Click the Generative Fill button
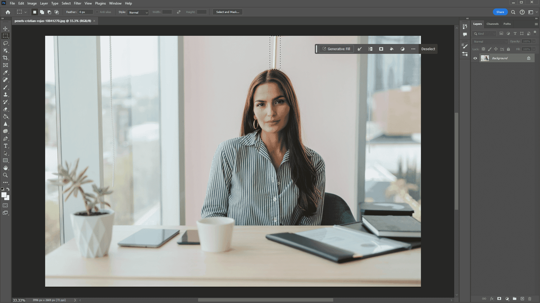540x303 pixels. [x=336, y=49]
